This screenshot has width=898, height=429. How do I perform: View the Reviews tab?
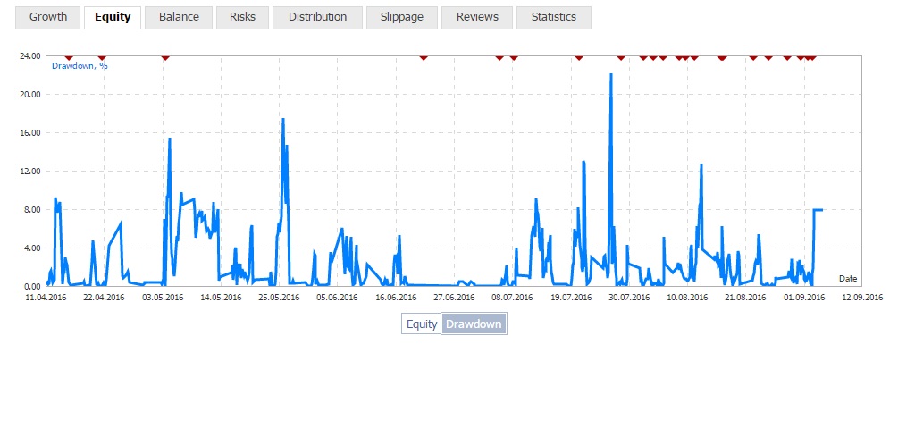pyautogui.click(x=477, y=17)
